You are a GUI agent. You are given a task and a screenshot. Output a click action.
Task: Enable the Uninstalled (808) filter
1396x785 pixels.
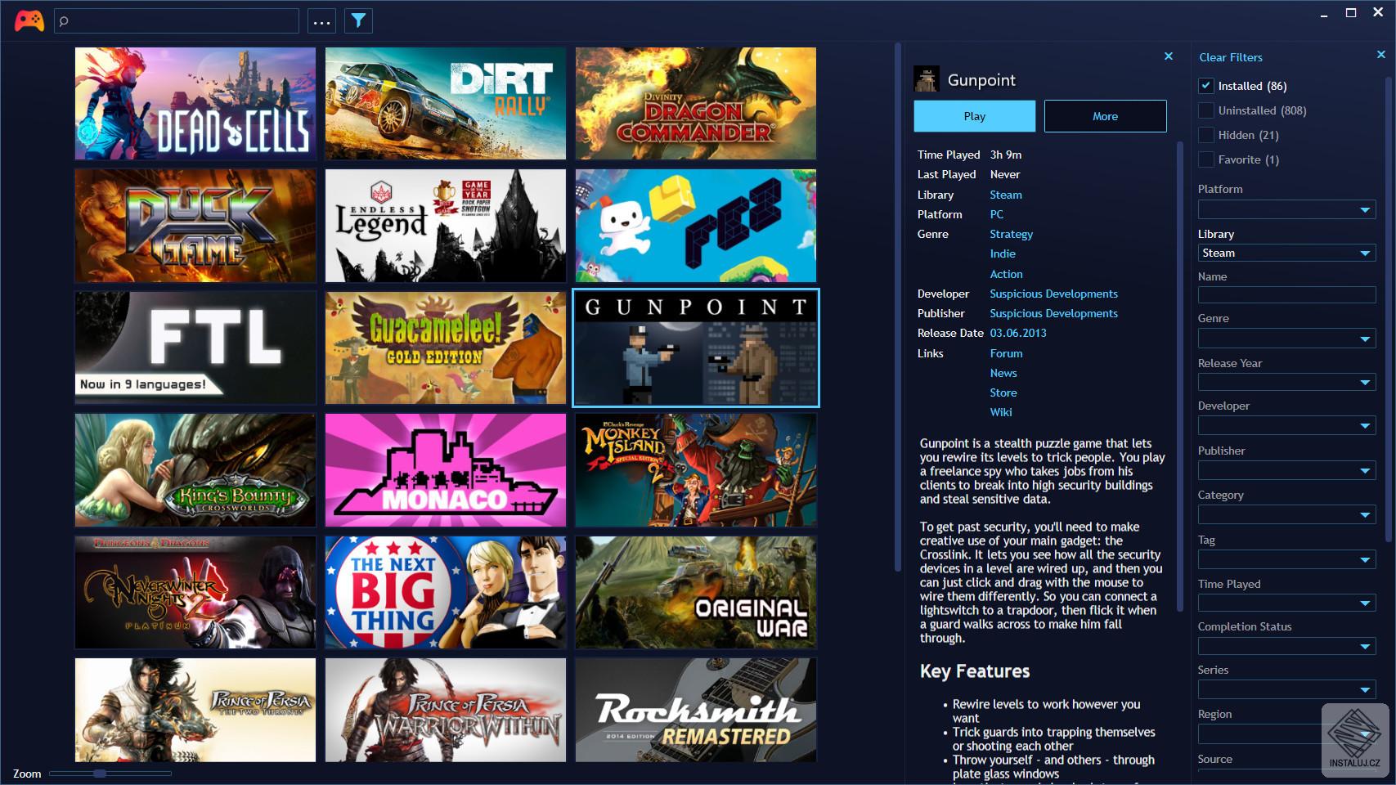pyautogui.click(x=1206, y=110)
